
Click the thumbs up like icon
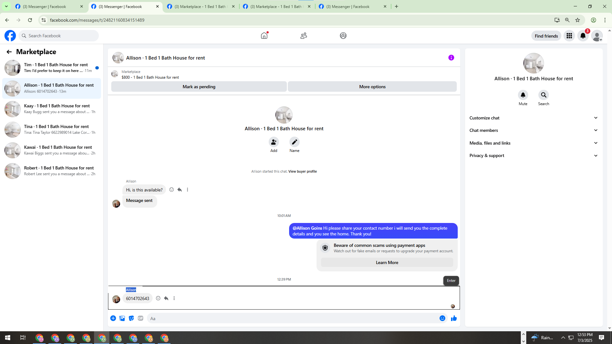pos(454,318)
